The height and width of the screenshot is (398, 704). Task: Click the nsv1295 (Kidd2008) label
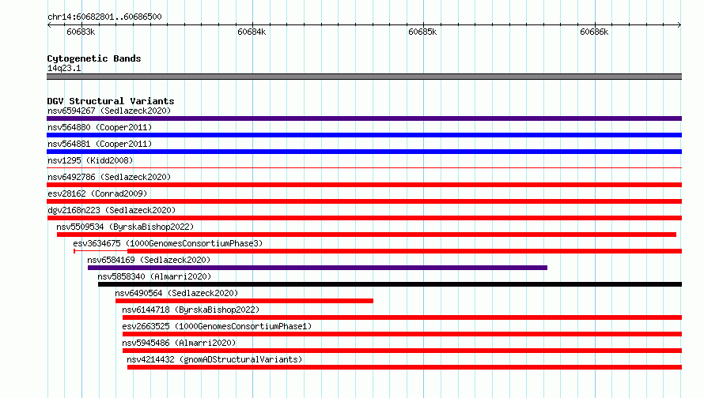(90, 160)
